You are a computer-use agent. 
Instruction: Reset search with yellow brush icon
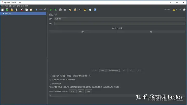pos(85,10)
